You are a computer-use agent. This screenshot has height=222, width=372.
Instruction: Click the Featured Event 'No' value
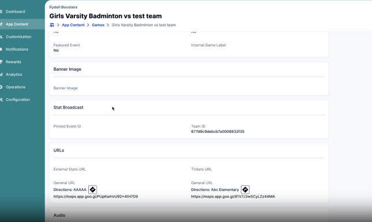56,51
